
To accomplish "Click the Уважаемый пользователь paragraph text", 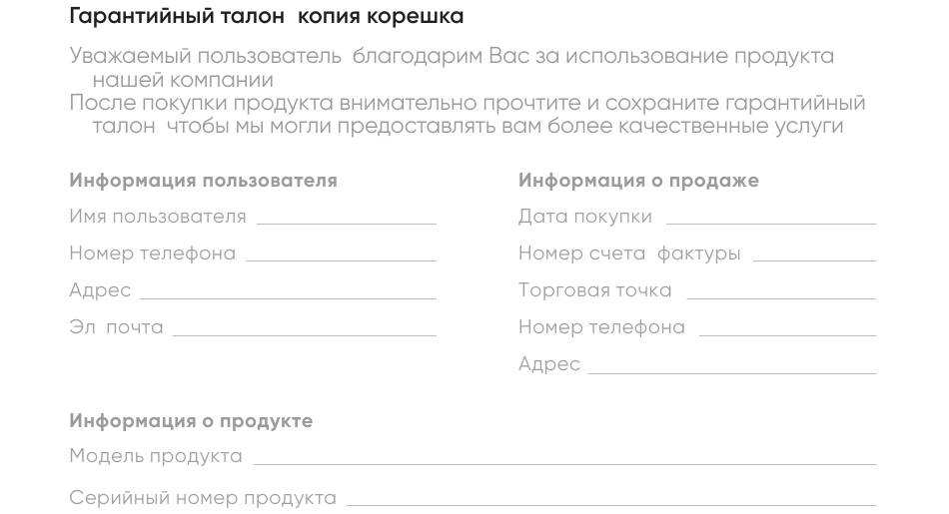I will (452, 67).
